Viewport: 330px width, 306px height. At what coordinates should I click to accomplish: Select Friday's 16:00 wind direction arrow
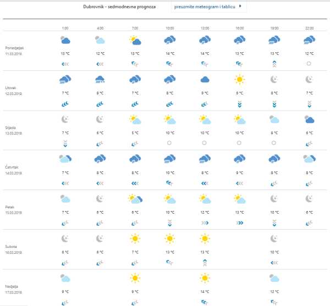click(239, 223)
